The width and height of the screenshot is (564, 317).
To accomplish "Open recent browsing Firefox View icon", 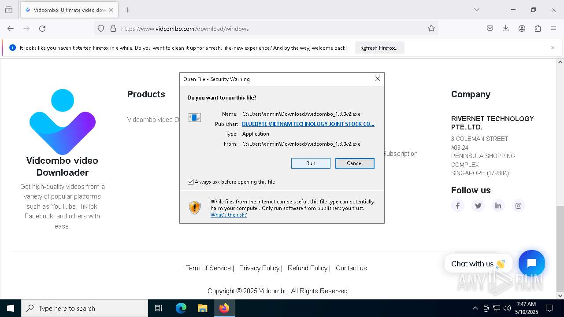I will [x=9, y=10].
